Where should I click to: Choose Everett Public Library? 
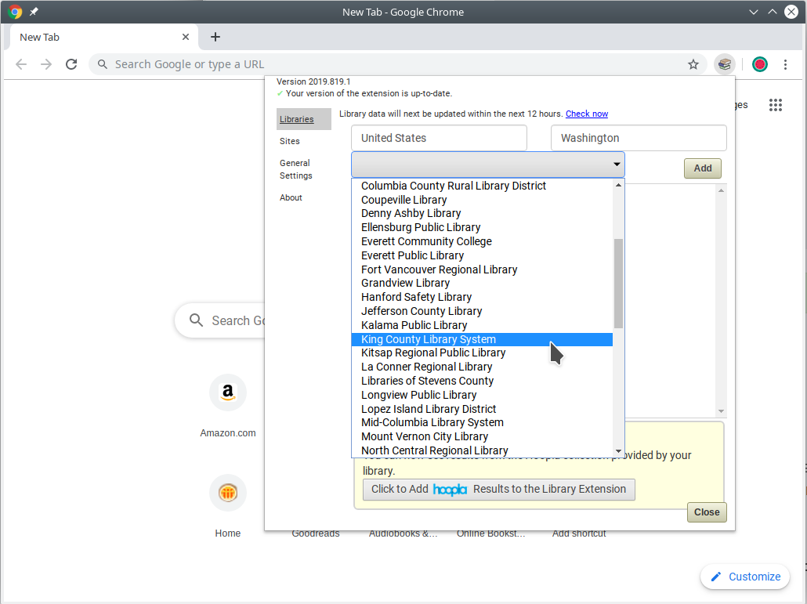pyautogui.click(x=483, y=255)
